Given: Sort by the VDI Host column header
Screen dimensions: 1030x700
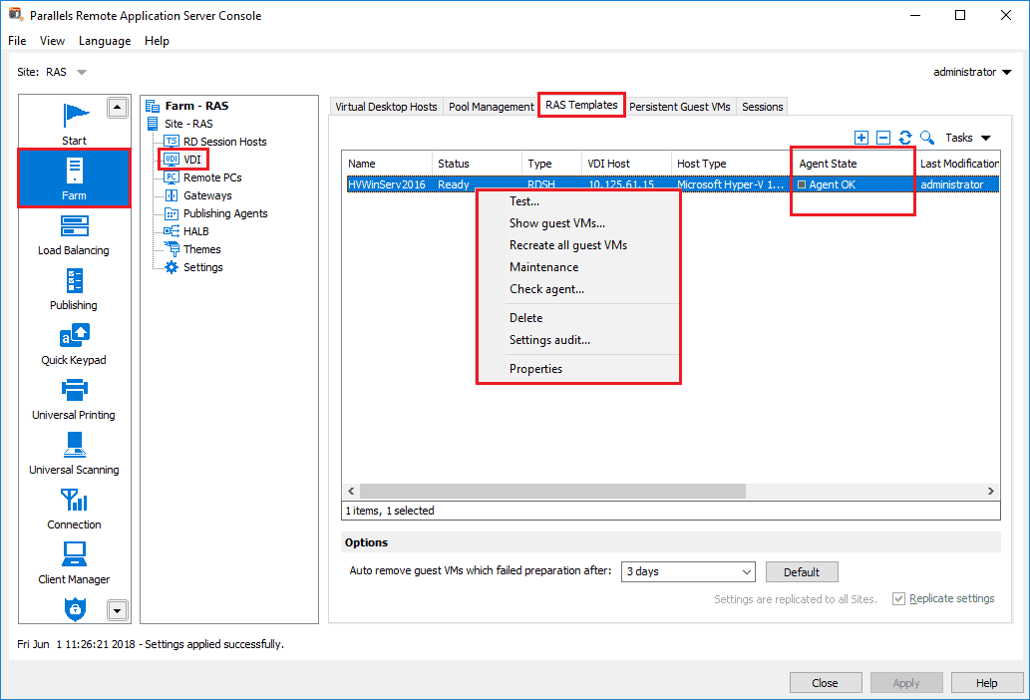Looking at the screenshot, I should coord(626,164).
